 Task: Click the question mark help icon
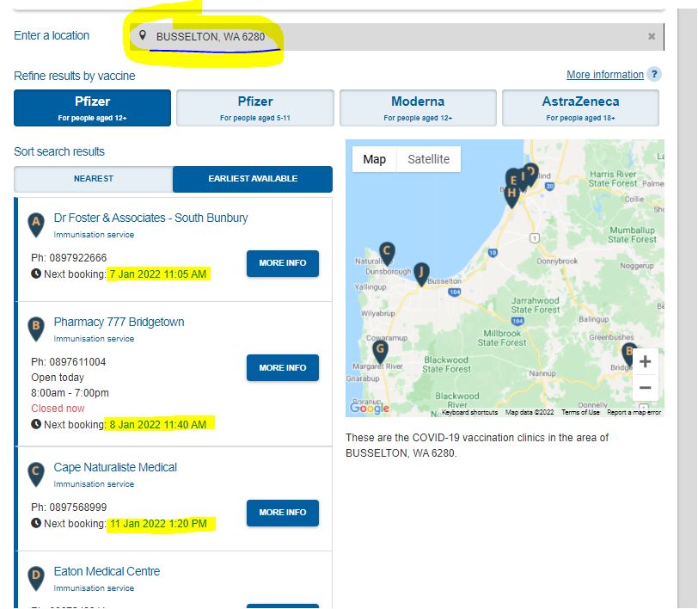(654, 74)
